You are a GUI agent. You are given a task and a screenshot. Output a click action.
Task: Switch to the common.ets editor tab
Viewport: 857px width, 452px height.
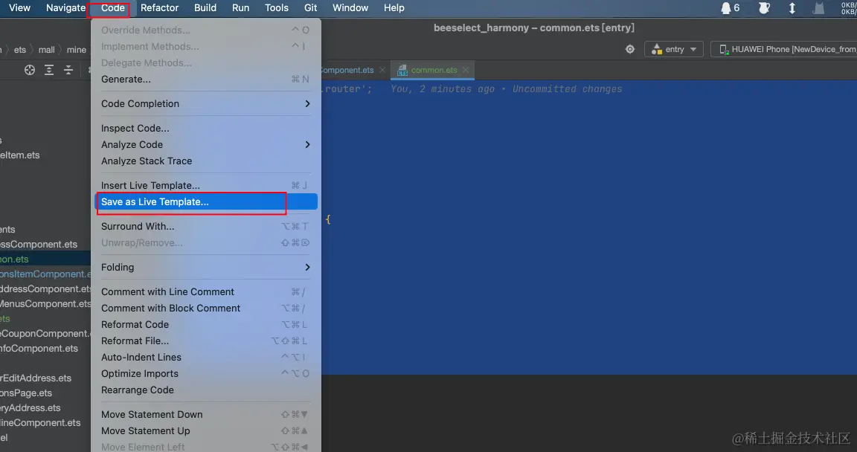pyautogui.click(x=434, y=70)
